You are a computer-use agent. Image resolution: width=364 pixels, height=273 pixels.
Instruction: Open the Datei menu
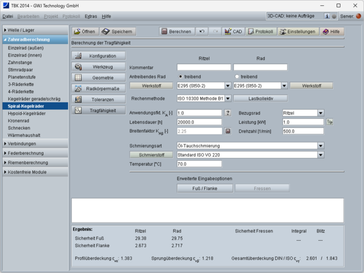tap(8, 16)
